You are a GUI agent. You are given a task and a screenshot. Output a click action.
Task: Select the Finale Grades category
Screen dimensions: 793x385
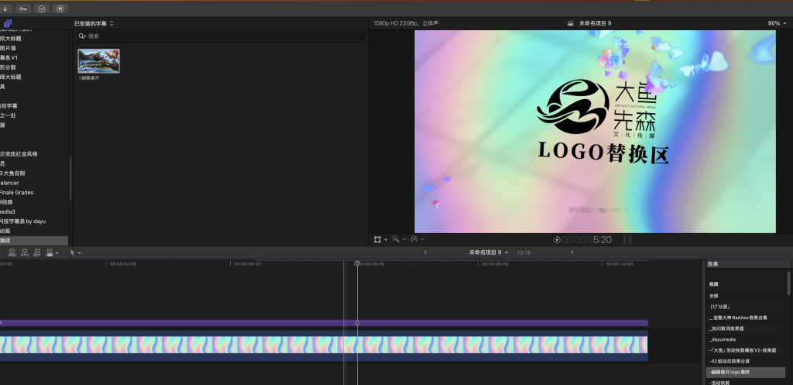tap(17, 192)
